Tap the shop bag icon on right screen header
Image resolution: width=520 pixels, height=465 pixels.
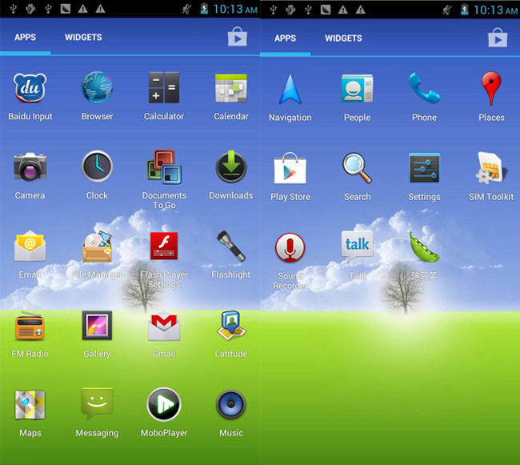coord(498,38)
